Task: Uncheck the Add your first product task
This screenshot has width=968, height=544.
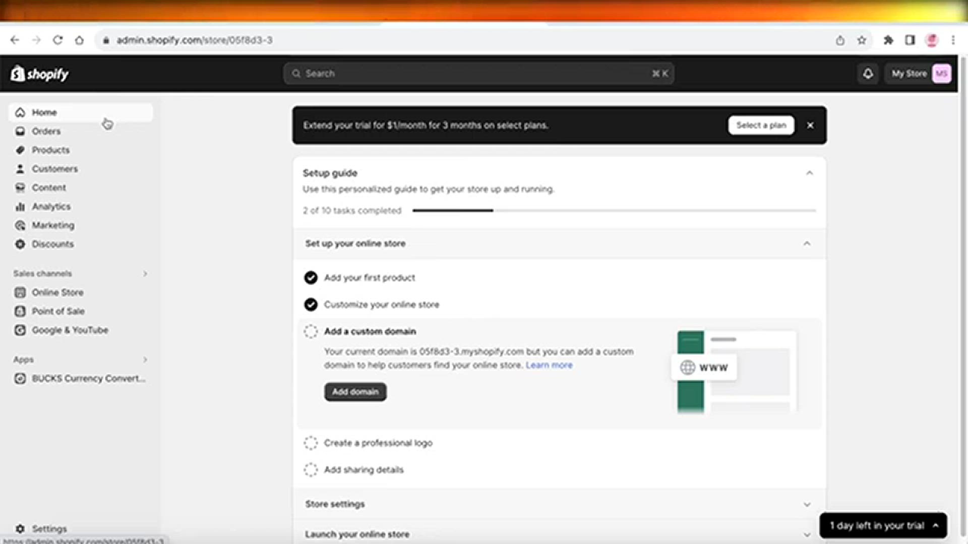Action: click(311, 278)
